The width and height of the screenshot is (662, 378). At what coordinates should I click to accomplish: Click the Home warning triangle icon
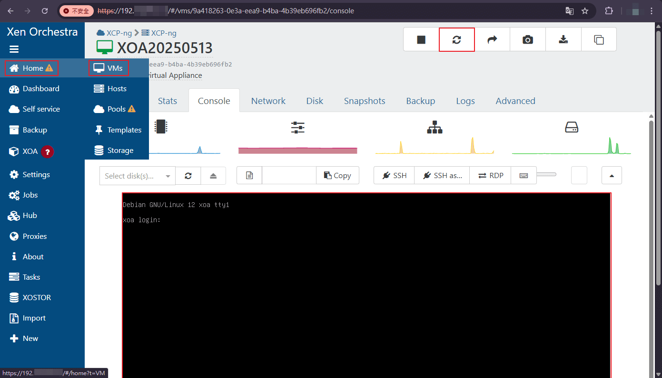[49, 68]
